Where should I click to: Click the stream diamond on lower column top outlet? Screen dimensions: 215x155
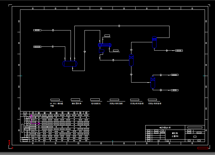coord(161,75)
